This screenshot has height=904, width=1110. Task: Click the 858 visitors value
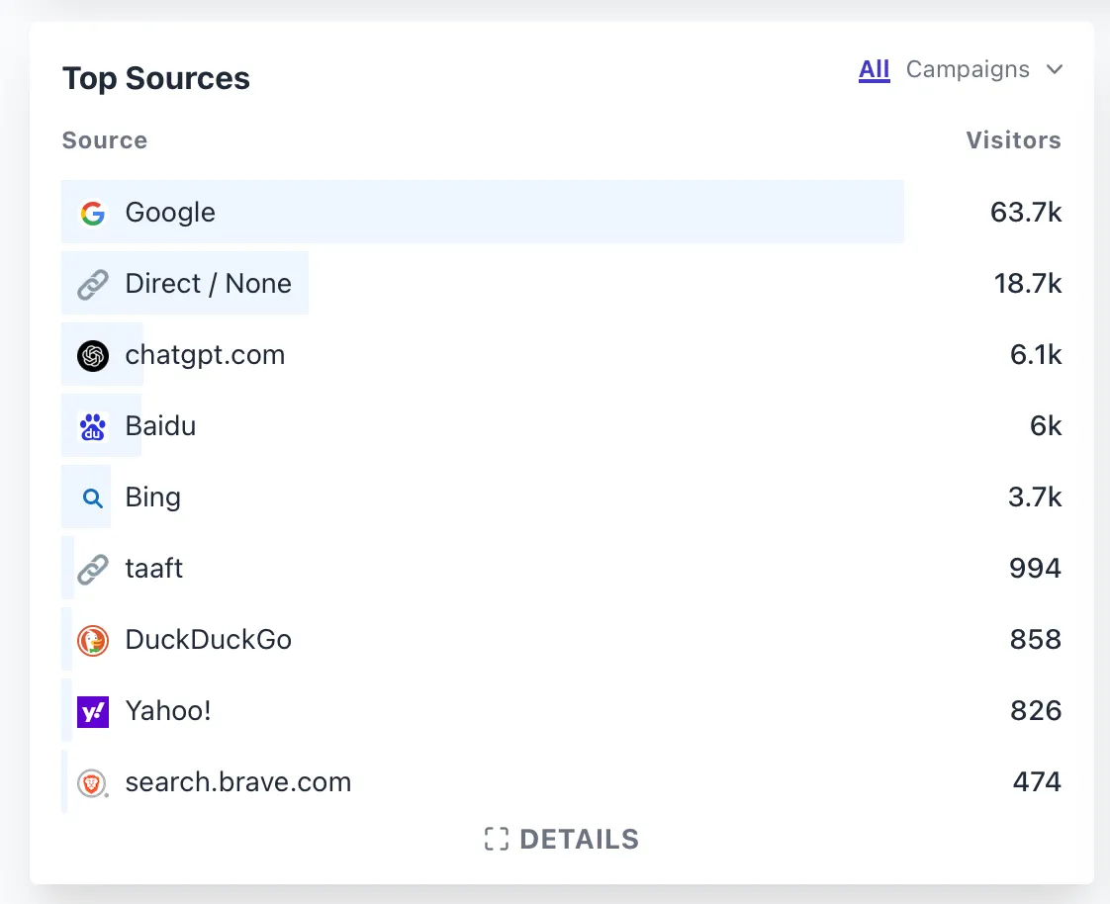[x=1036, y=640]
